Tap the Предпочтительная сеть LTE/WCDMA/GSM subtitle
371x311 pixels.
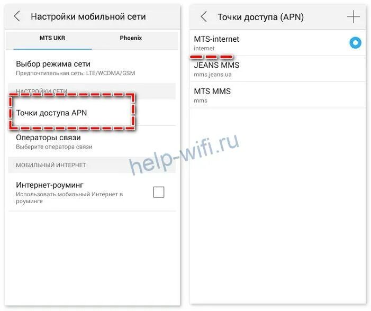[x=76, y=73]
